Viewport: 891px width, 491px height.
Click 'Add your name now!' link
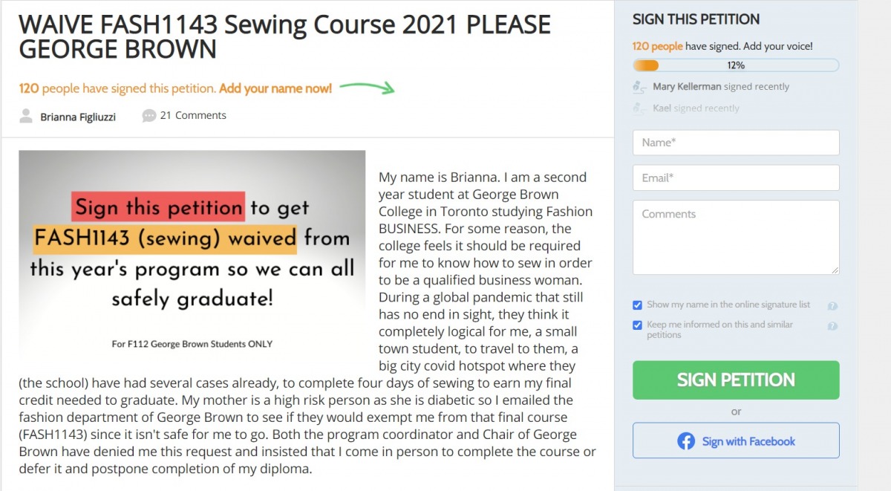tap(275, 88)
